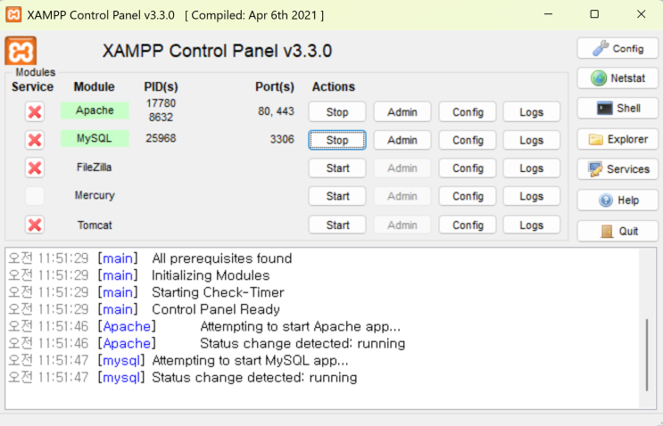Close the XAMPP window
The width and height of the screenshot is (663, 426).
(x=641, y=14)
